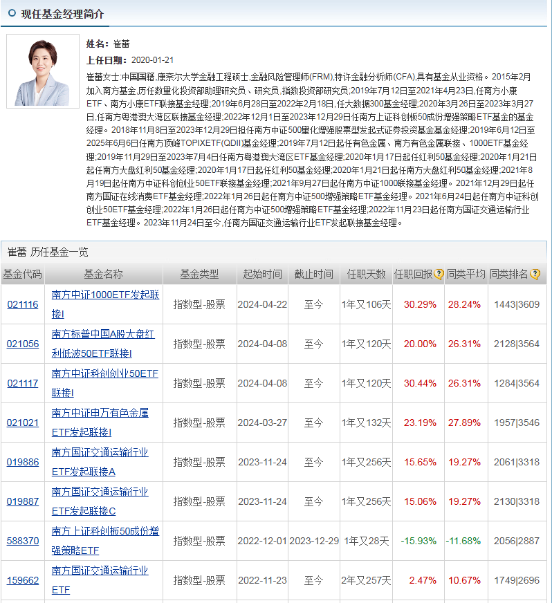The width and height of the screenshot is (552, 603).
Task: Open fund code link 021056
Action: [x=23, y=344]
